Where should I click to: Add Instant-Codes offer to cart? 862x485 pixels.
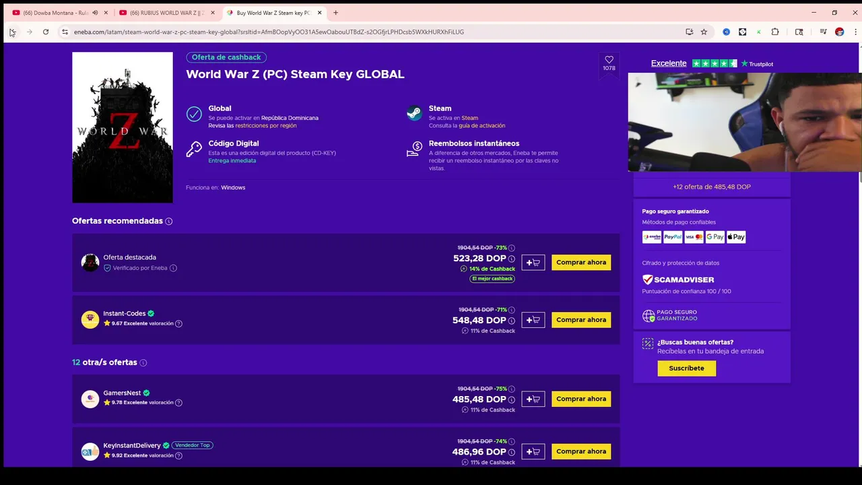pyautogui.click(x=533, y=320)
